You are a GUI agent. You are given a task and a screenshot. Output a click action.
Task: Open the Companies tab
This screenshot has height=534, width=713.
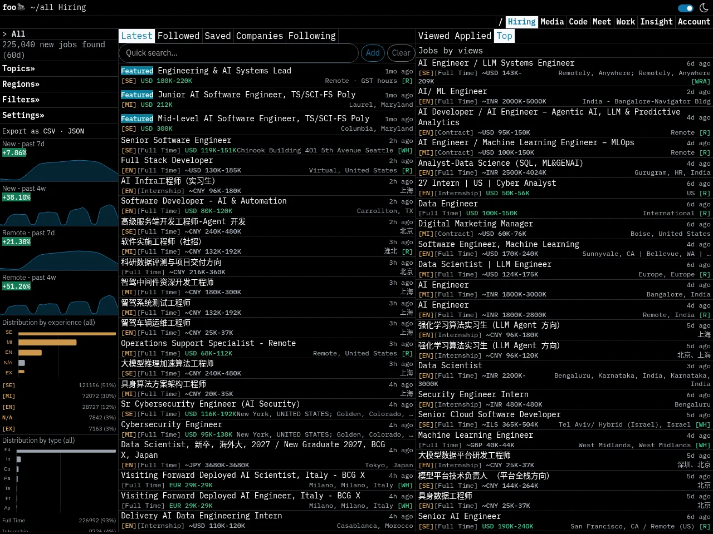[x=260, y=36]
